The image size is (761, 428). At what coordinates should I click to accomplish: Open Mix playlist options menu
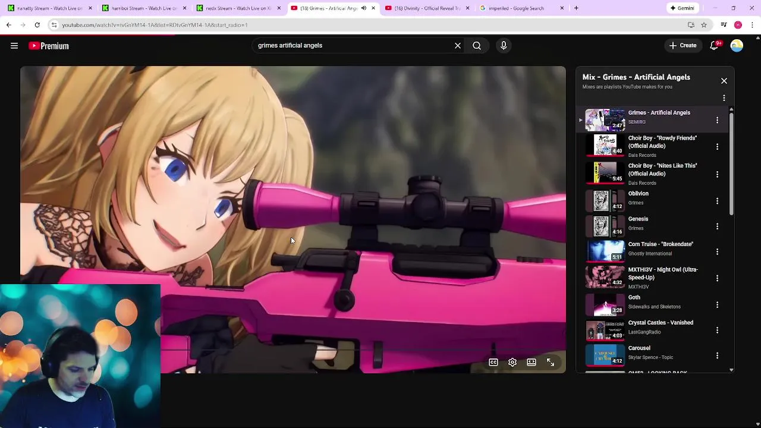point(724,97)
